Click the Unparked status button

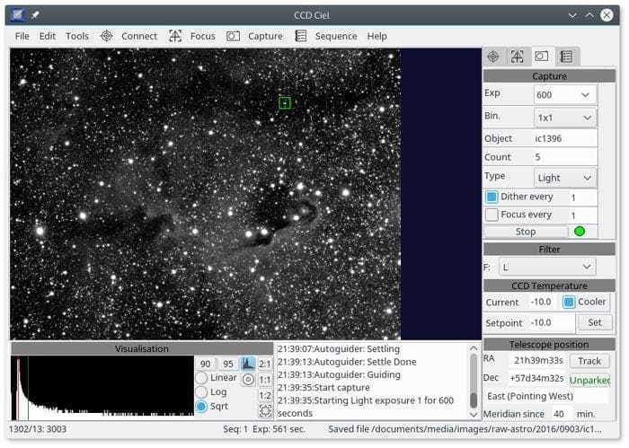click(x=589, y=380)
